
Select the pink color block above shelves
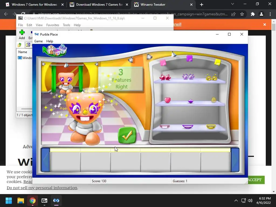click(163, 63)
